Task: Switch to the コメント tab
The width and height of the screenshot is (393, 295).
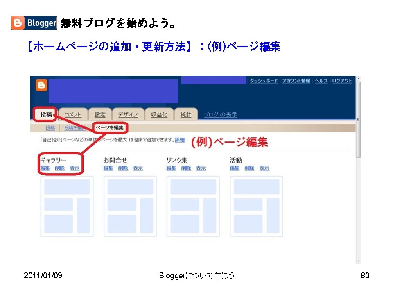Action: (x=73, y=115)
